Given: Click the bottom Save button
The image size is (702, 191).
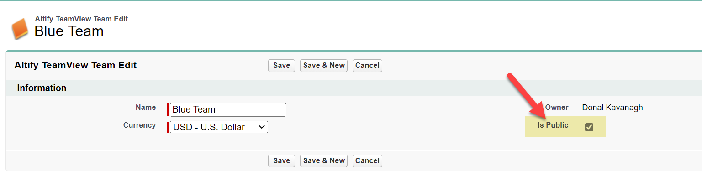Looking at the screenshot, I should pyautogui.click(x=281, y=161).
